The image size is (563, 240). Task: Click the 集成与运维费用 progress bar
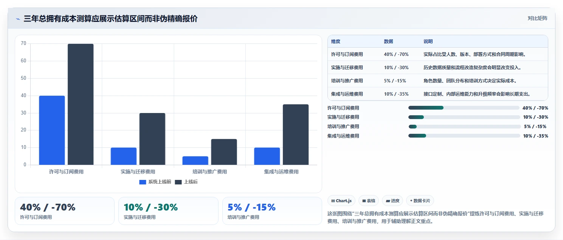(464, 136)
